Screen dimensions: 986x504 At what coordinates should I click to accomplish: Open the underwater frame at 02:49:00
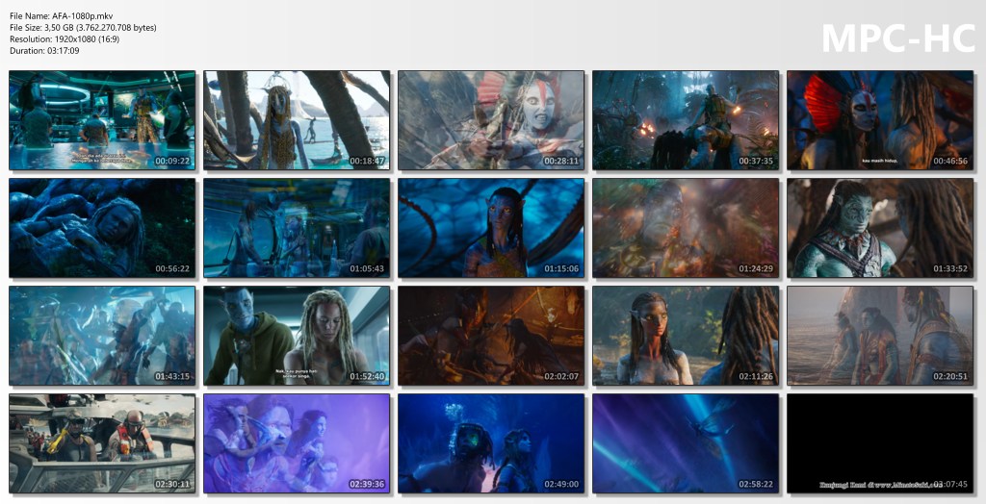(x=491, y=443)
